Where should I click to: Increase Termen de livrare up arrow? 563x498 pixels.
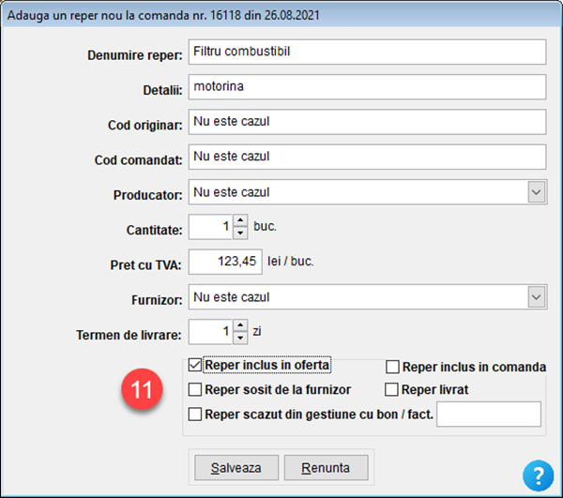[240, 325]
